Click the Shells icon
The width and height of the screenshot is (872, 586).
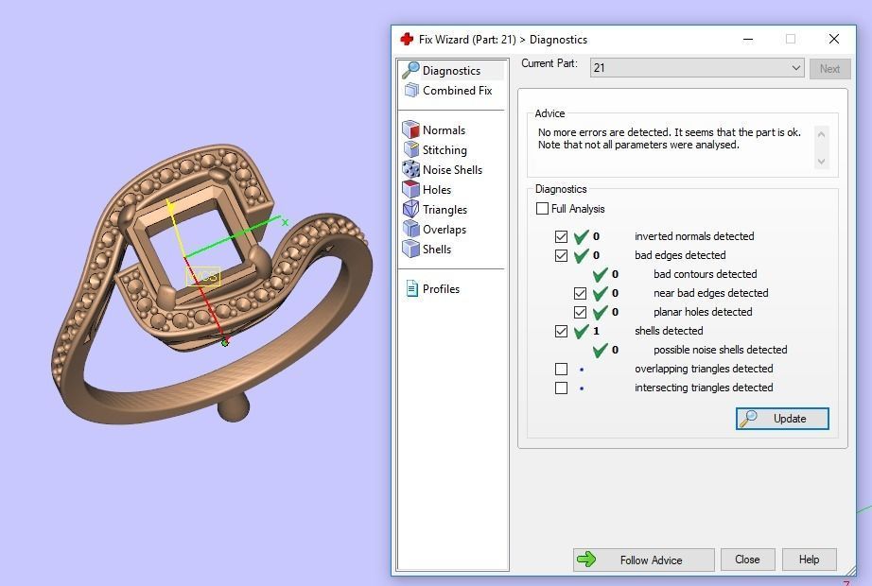click(x=410, y=249)
